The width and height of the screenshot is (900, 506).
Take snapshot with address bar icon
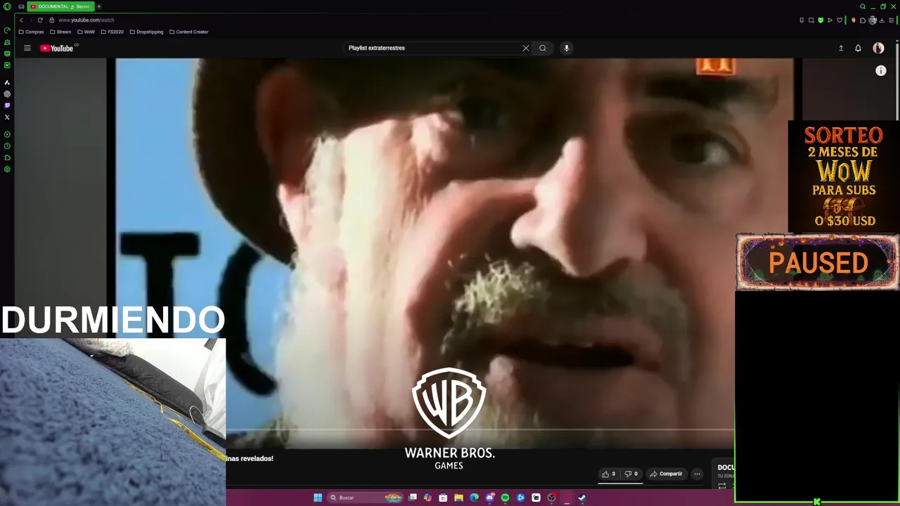click(x=811, y=20)
